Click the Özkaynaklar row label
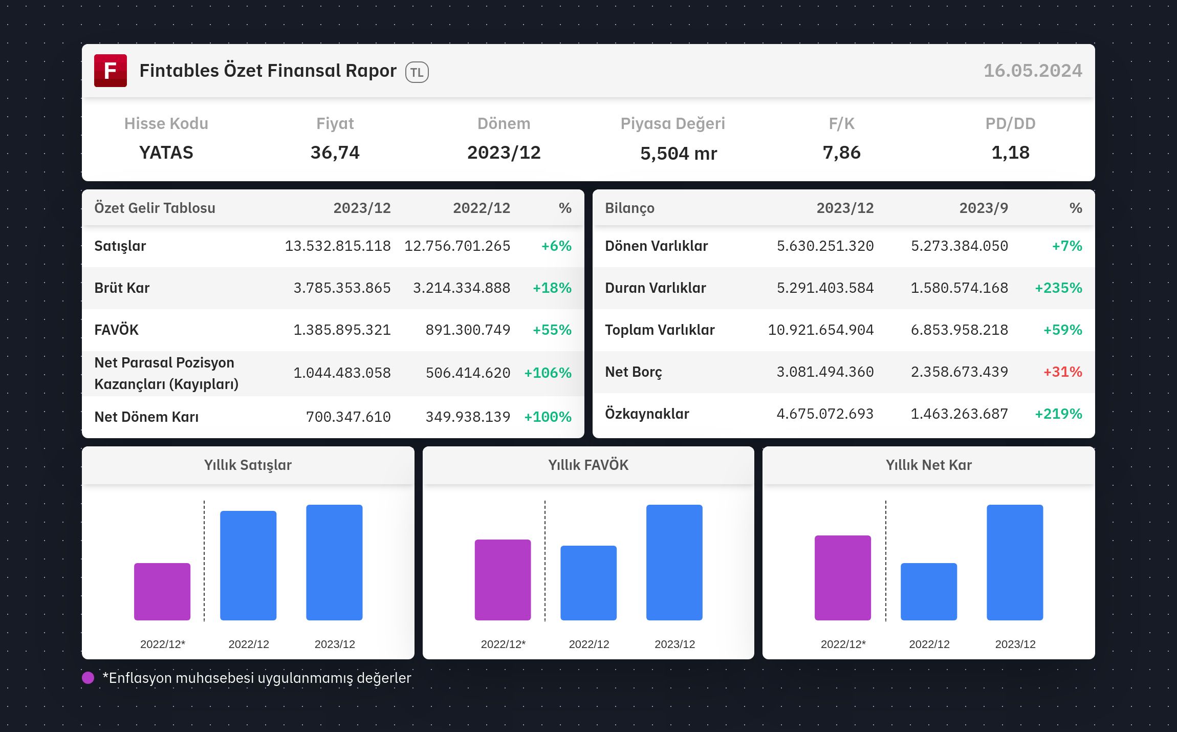The image size is (1177, 732). (647, 414)
